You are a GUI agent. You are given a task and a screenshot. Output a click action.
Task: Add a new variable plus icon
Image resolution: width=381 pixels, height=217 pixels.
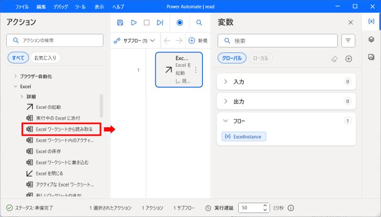point(349,59)
